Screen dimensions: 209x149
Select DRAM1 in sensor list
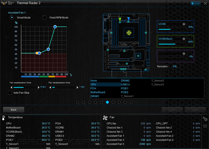[x=95, y=96]
